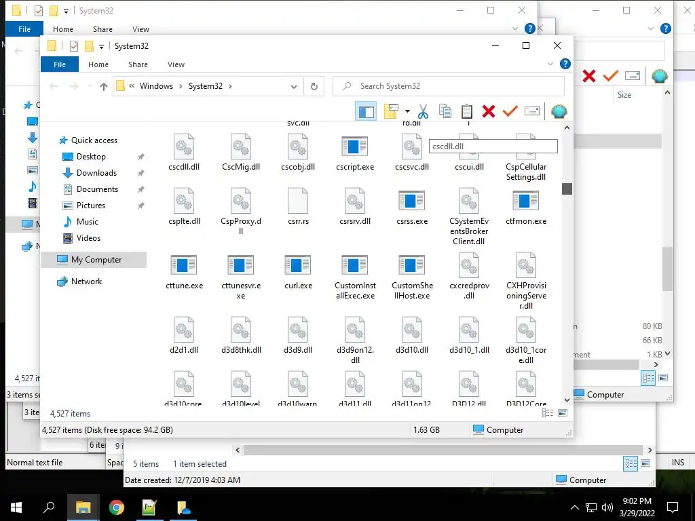Screen dimensions: 695x521
Task: Click the System32 breadcrumb segment
Action: pos(205,86)
